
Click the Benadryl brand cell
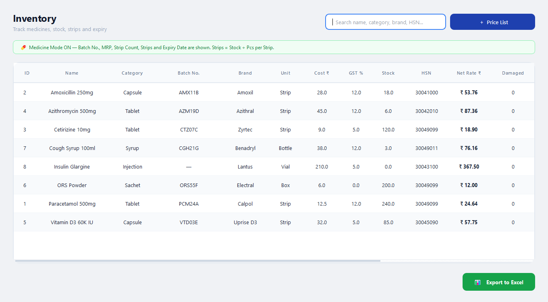(x=245, y=148)
